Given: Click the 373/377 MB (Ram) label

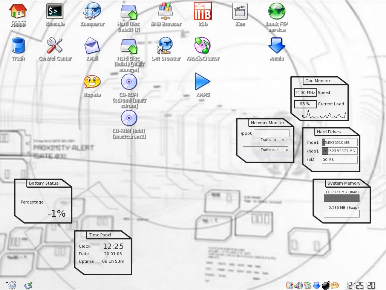Looking at the screenshot, I should 342,192.
